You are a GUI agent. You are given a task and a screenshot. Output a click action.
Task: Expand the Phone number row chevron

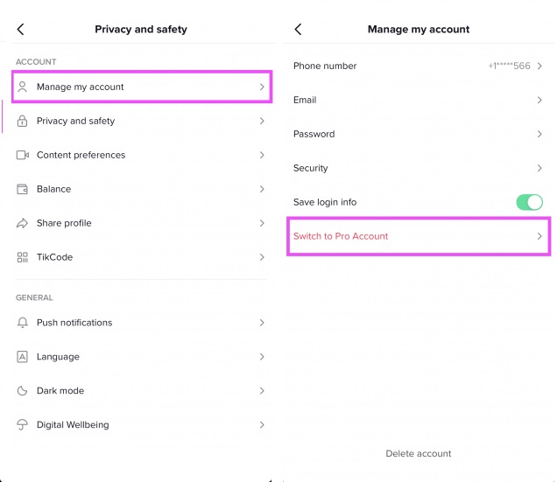[x=539, y=66]
